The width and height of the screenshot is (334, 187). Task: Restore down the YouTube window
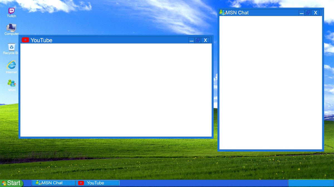[x=198, y=40]
